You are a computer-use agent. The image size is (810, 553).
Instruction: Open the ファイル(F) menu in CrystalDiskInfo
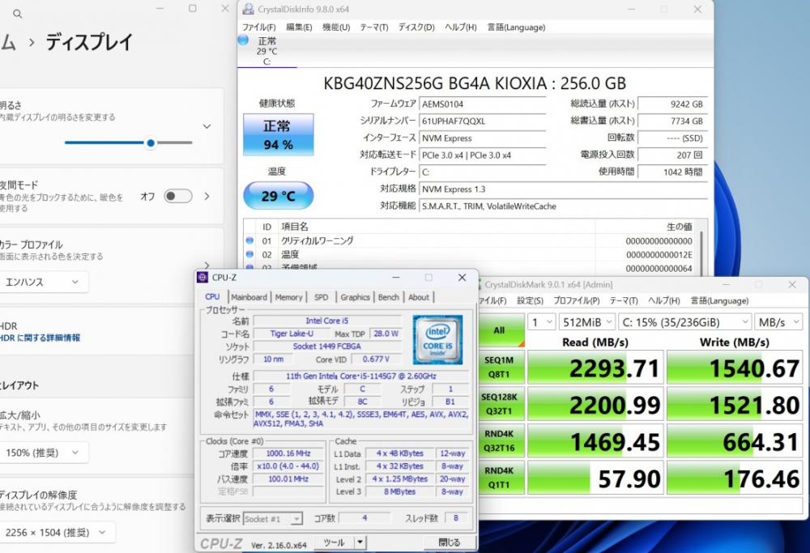pyautogui.click(x=259, y=27)
